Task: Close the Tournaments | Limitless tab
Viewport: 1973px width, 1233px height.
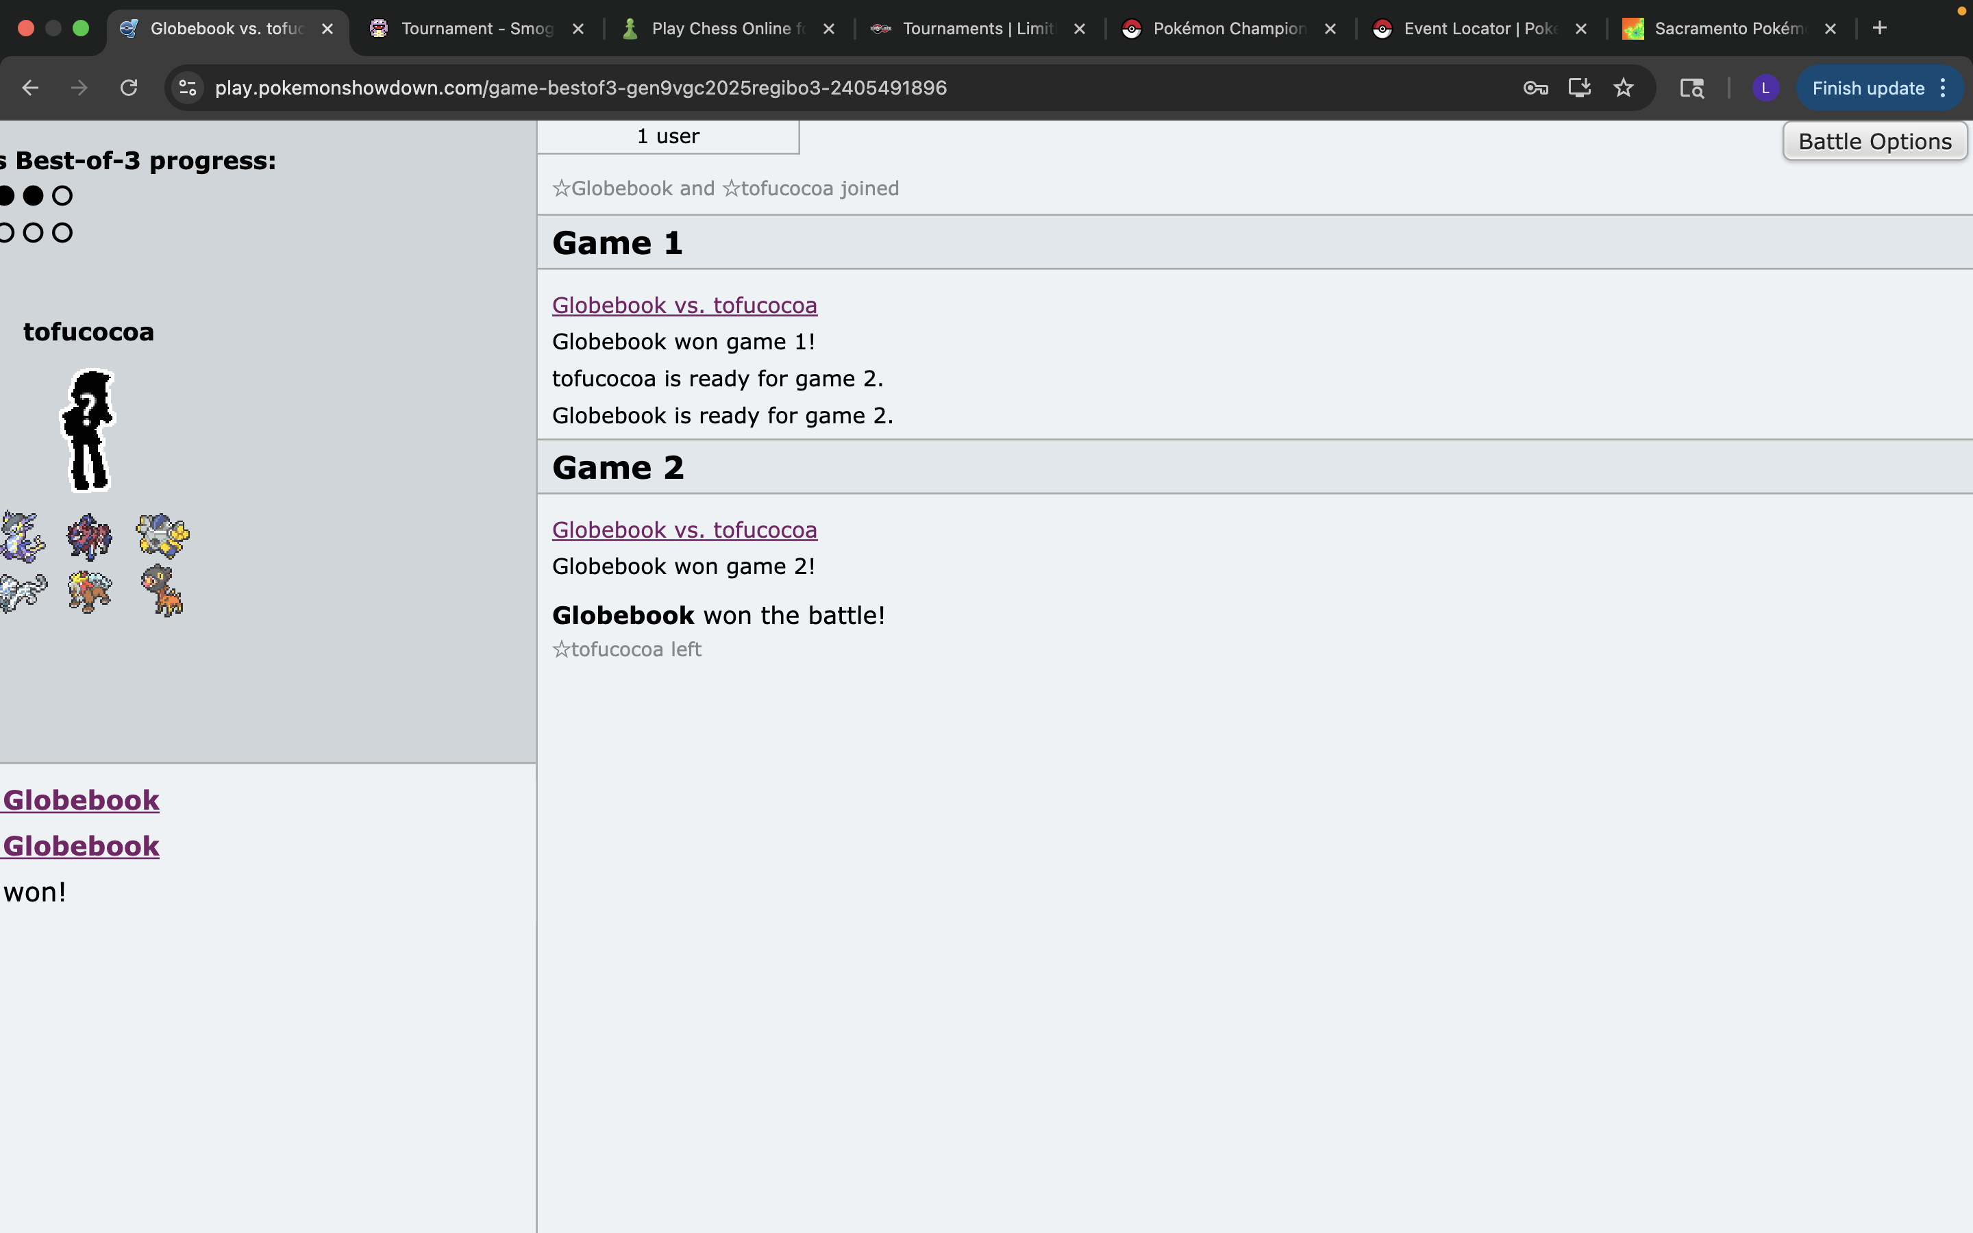Action: click(1080, 29)
